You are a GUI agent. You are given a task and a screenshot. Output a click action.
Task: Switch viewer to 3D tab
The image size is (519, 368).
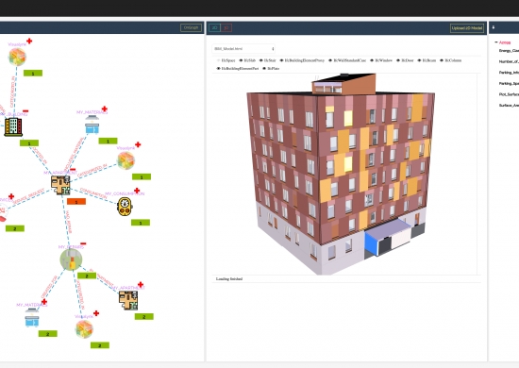click(x=226, y=27)
